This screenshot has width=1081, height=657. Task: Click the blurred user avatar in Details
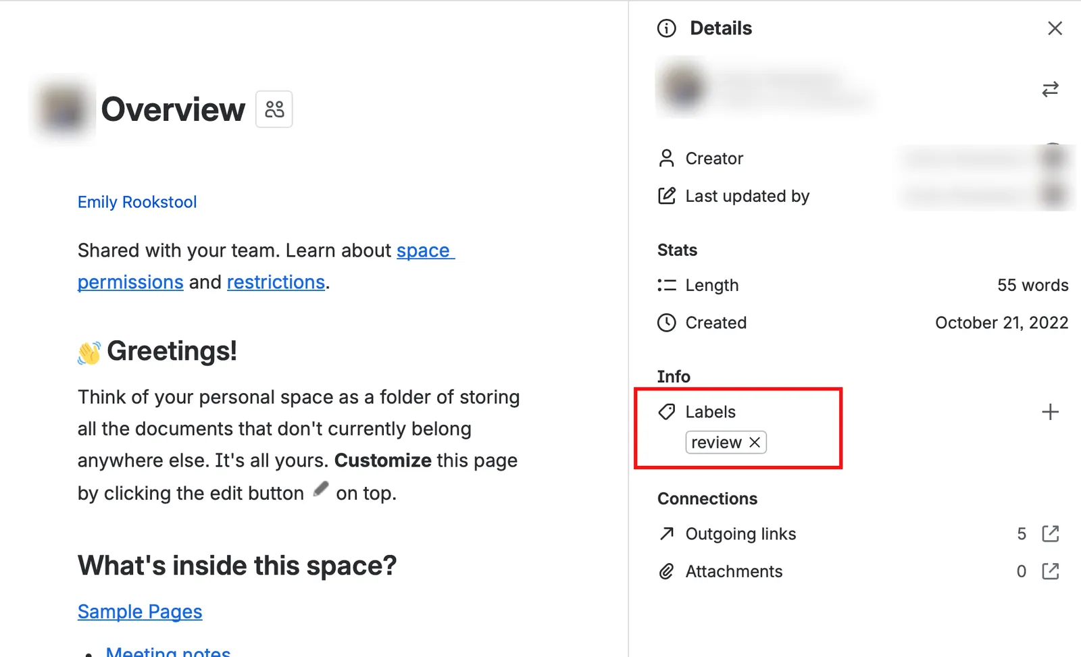coord(682,88)
